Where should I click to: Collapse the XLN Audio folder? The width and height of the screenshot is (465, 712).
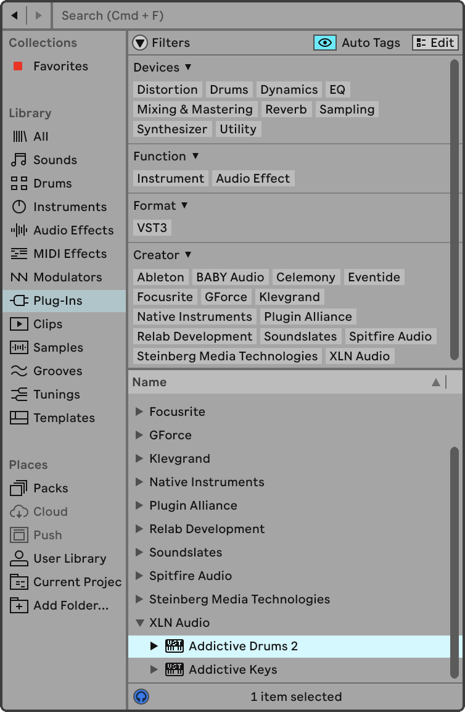[x=140, y=623]
